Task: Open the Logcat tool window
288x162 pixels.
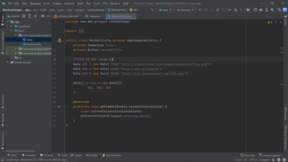Action: pyautogui.click(x=76, y=155)
